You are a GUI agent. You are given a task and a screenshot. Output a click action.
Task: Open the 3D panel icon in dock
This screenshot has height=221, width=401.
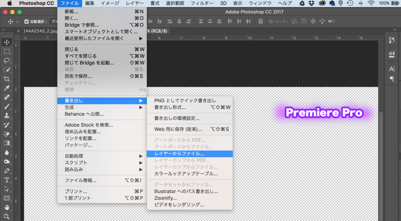[392, 54]
